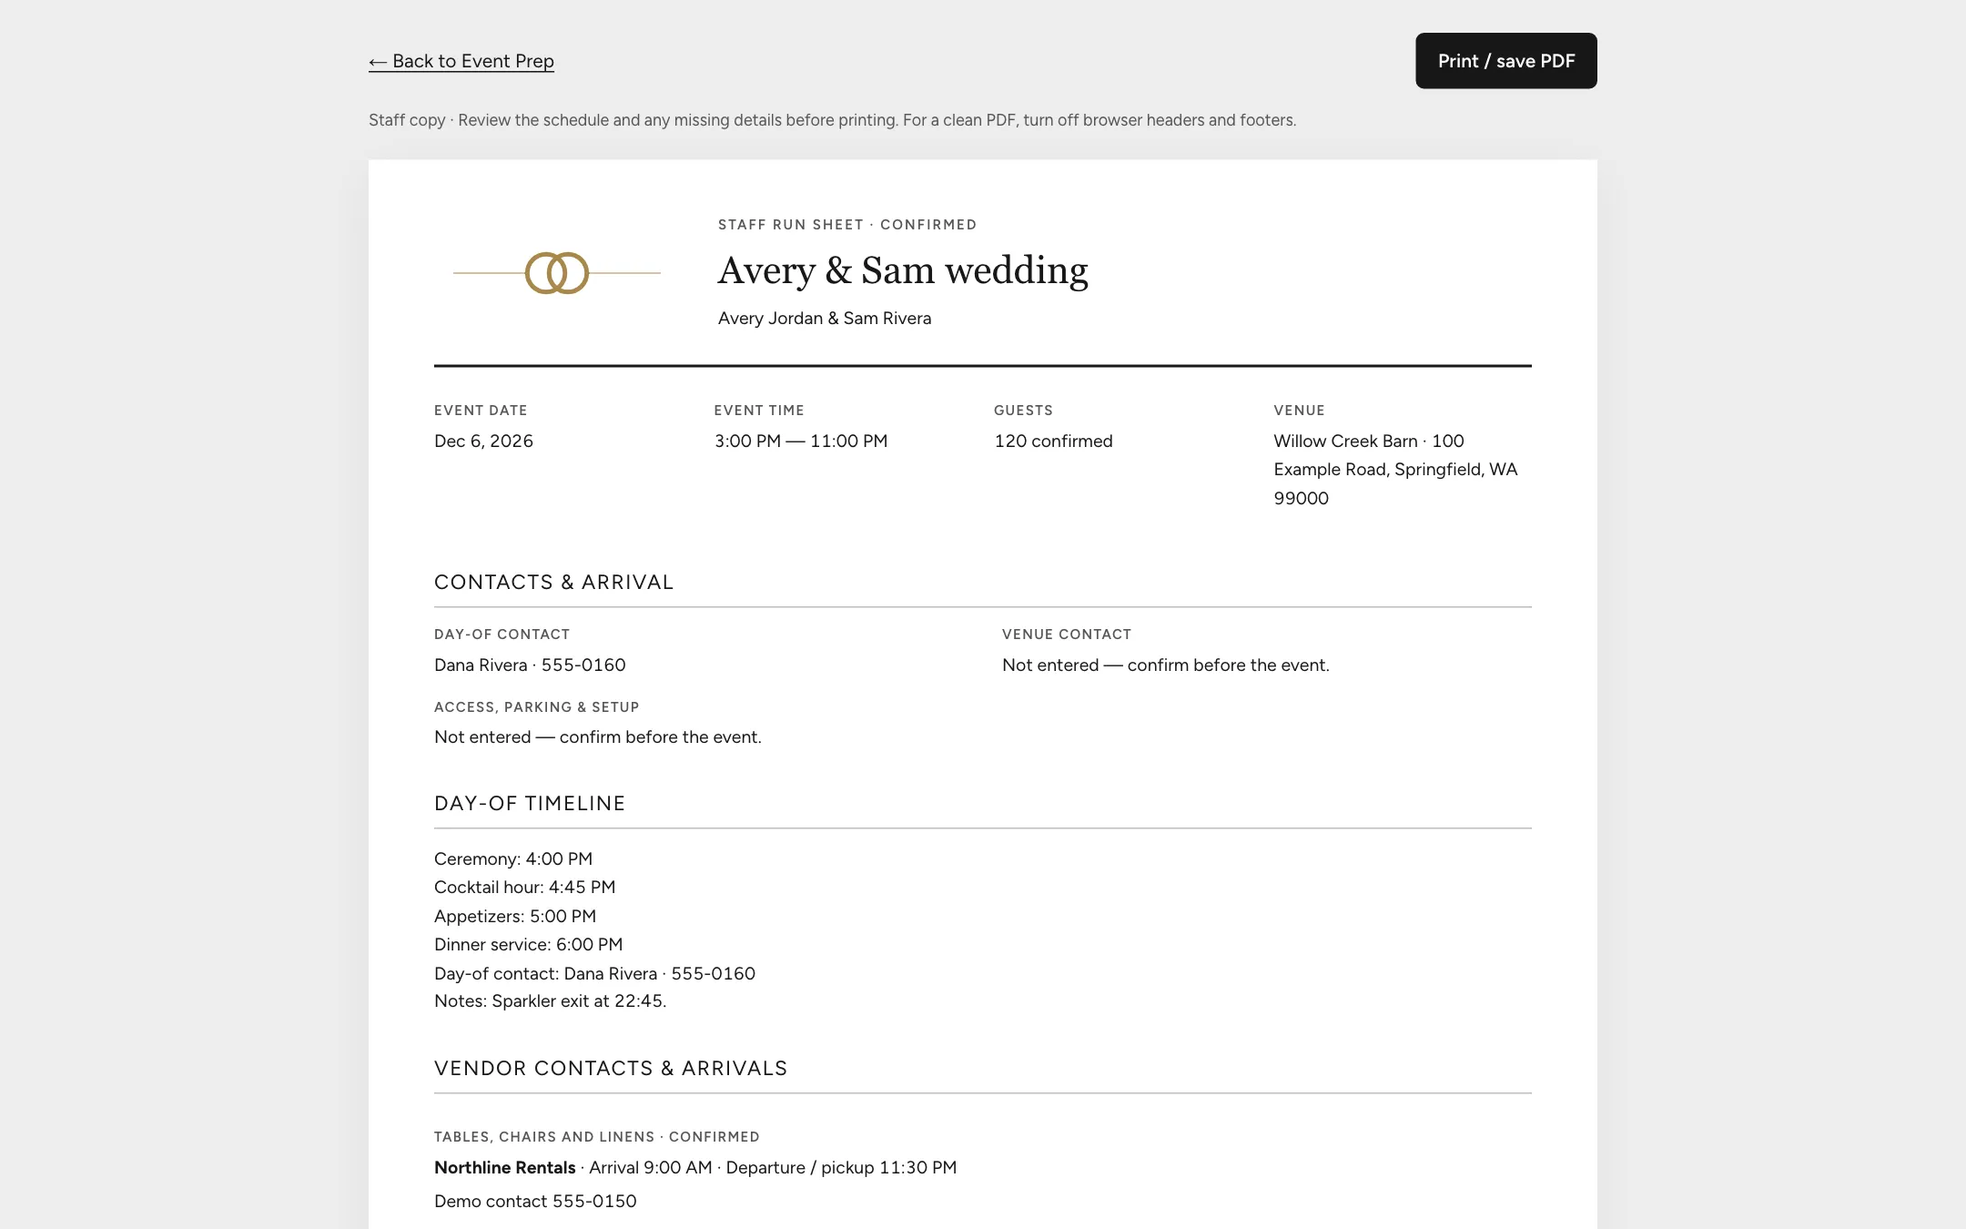Click the Appetizers: 5:00 PM line
1966x1229 pixels.
[515, 917]
